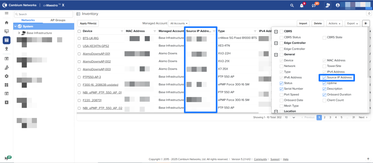This screenshot has width=373, height=163.
Task: Click the Source IP Address column filter icon
Action: (x=214, y=31)
